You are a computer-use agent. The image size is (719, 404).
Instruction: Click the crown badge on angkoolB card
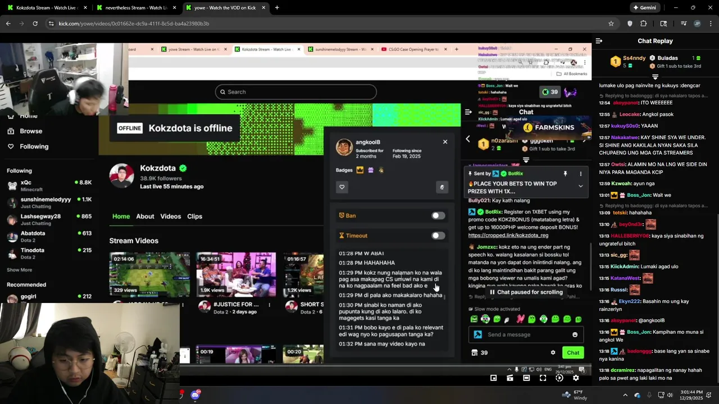[360, 170]
